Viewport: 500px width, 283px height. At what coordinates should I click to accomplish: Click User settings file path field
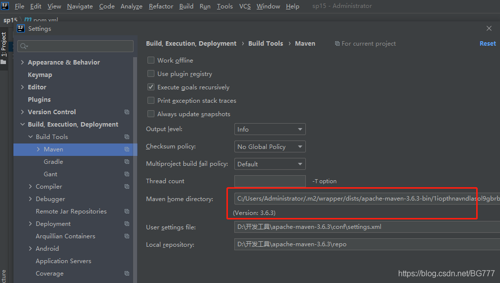367,227
